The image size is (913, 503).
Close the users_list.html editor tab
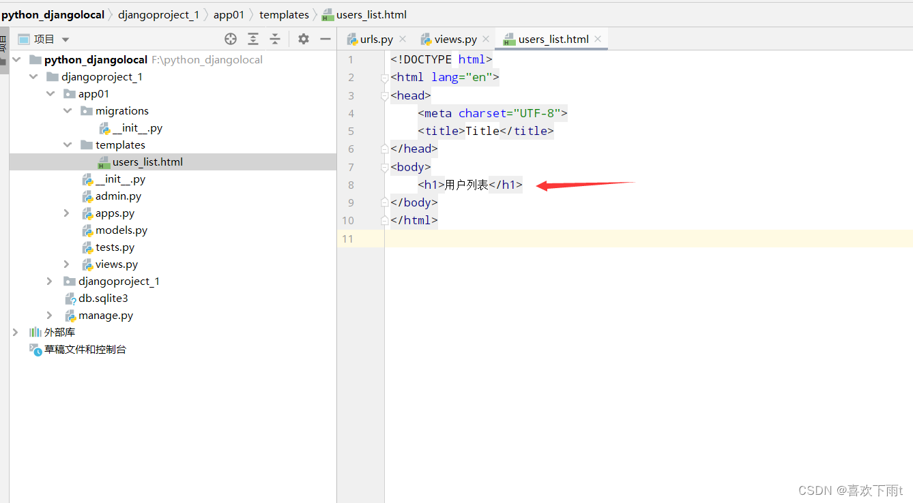(x=598, y=39)
